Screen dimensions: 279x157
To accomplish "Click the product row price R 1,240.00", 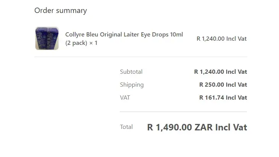I will 211,38.
